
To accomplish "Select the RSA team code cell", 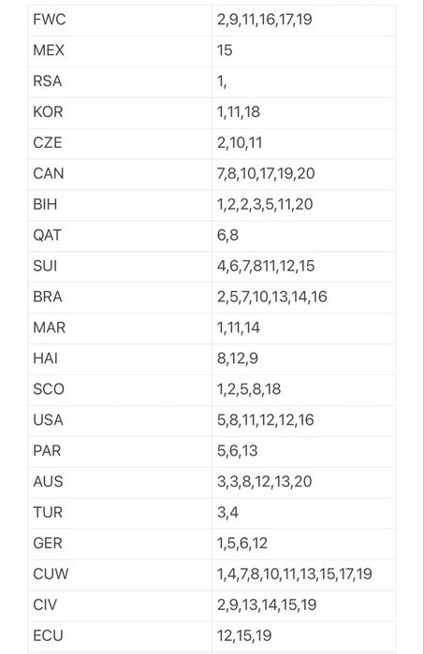I will 120,81.
